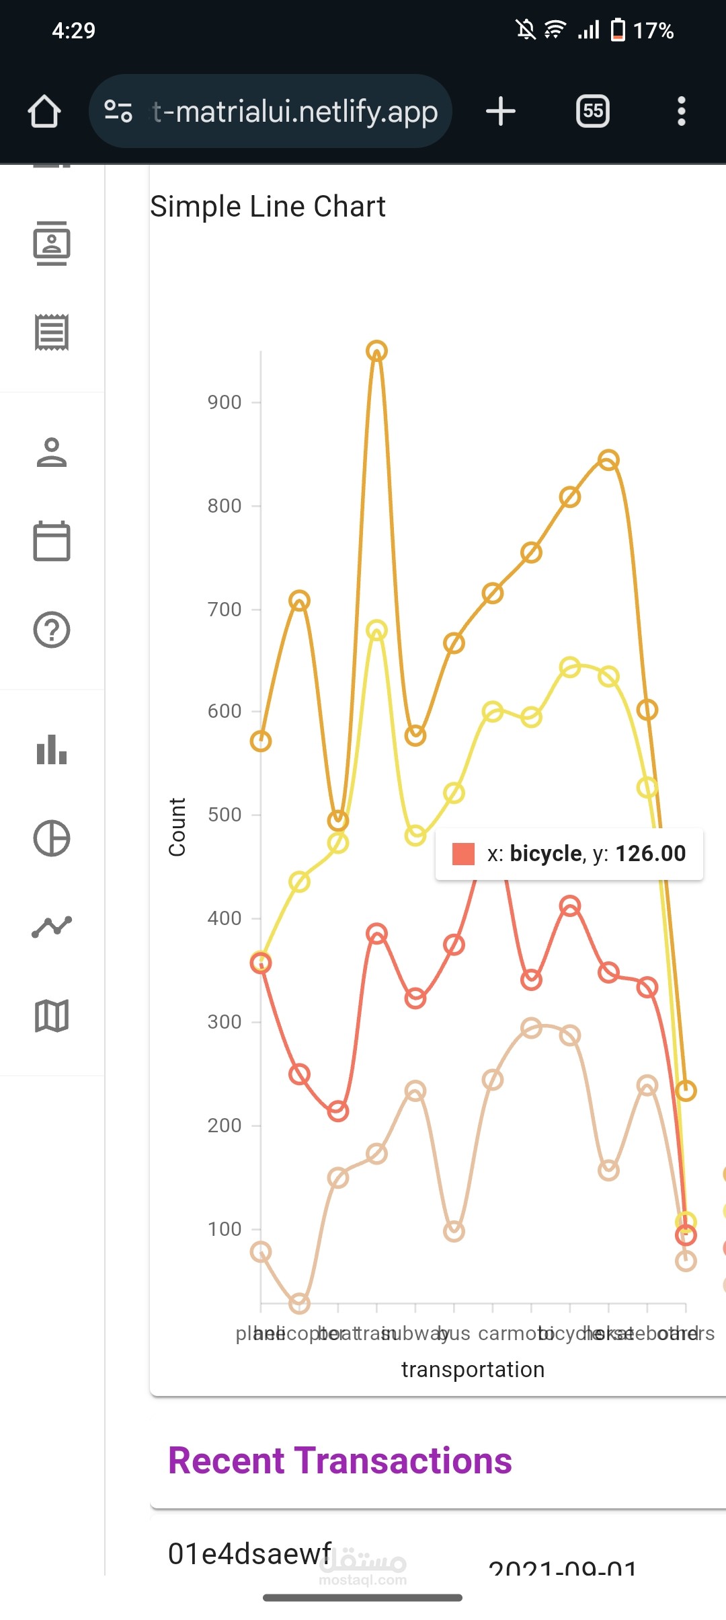This screenshot has width=726, height=1620.
Task: Open the contacts page sidebar icon
Action: [52, 243]
